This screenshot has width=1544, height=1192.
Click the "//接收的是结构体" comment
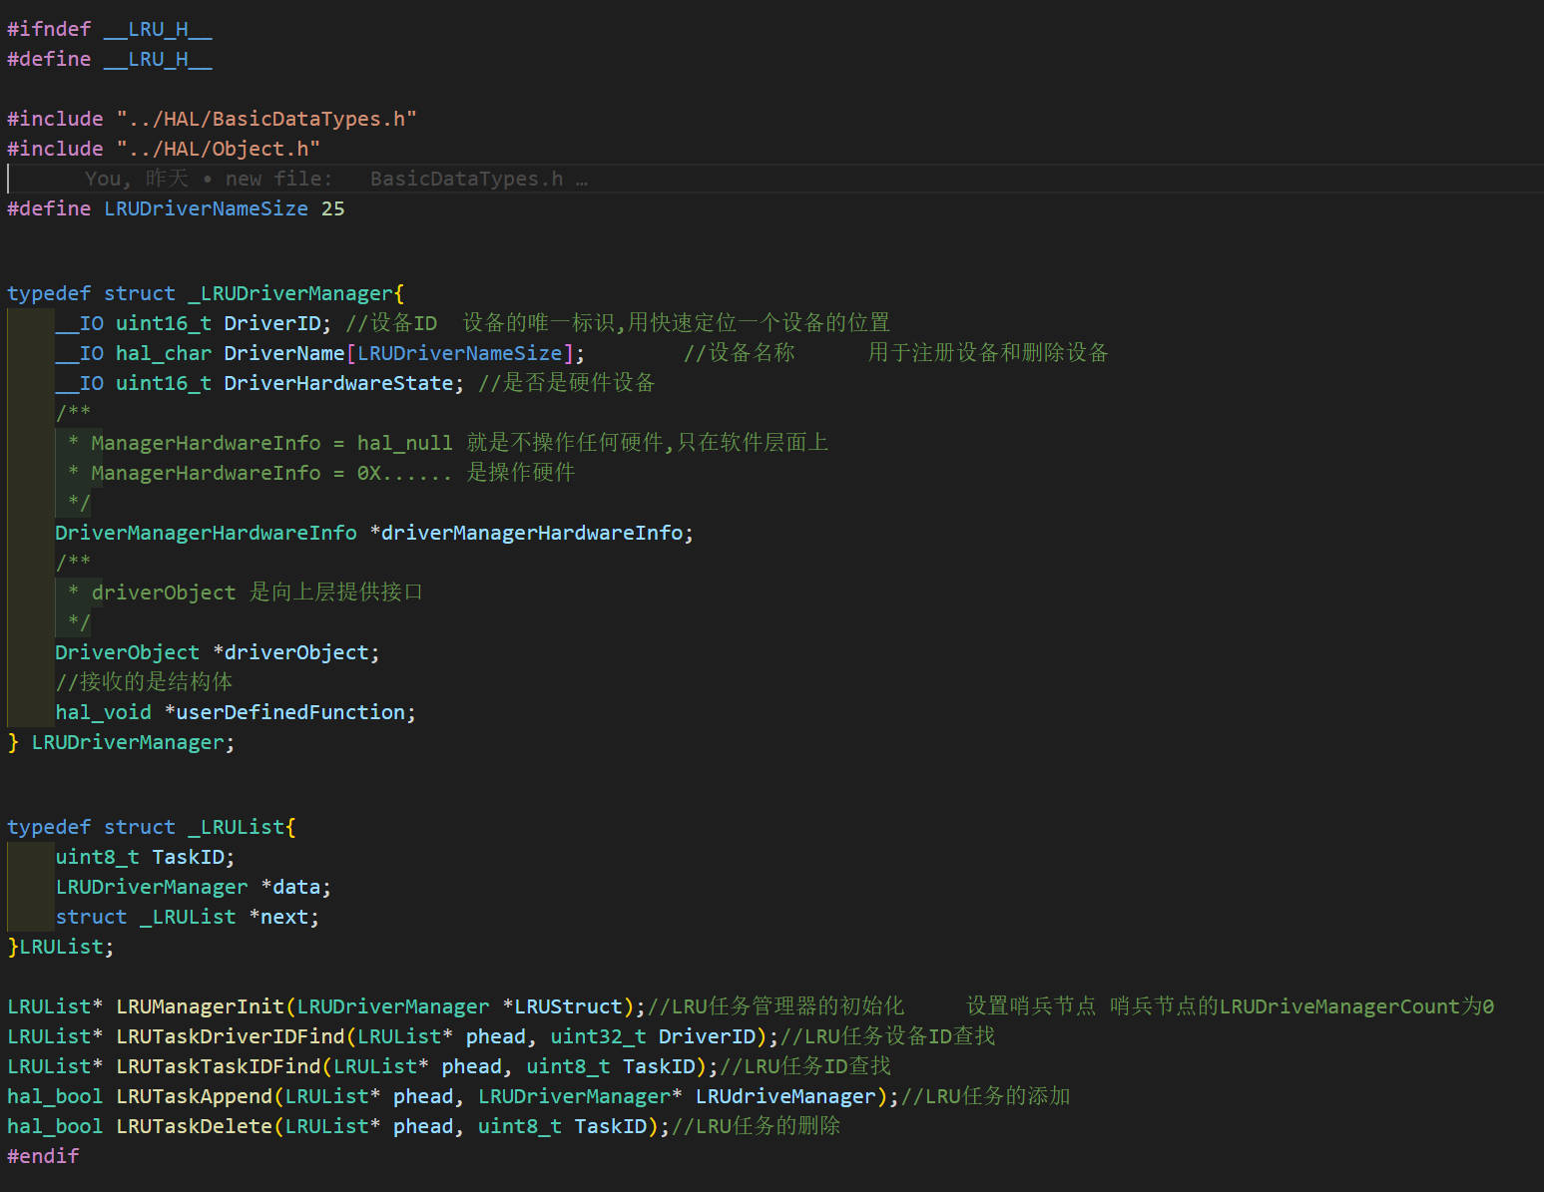[x=144, y=682]
